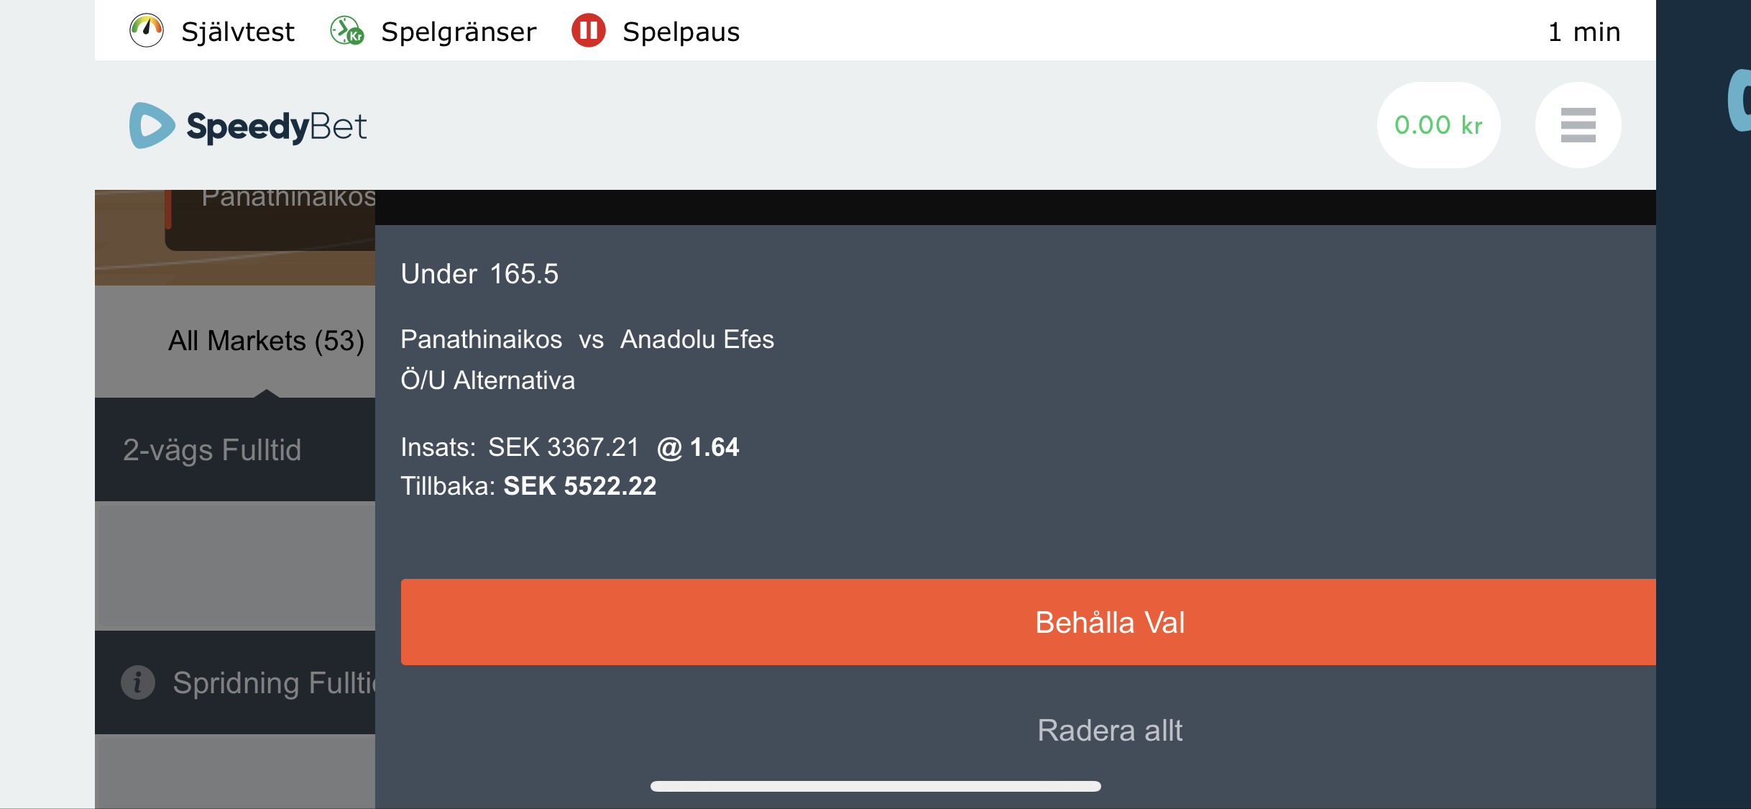Open the Spelpaus link
The height and width of the screenshot is (809, 1751).
[x=681, y=32]
